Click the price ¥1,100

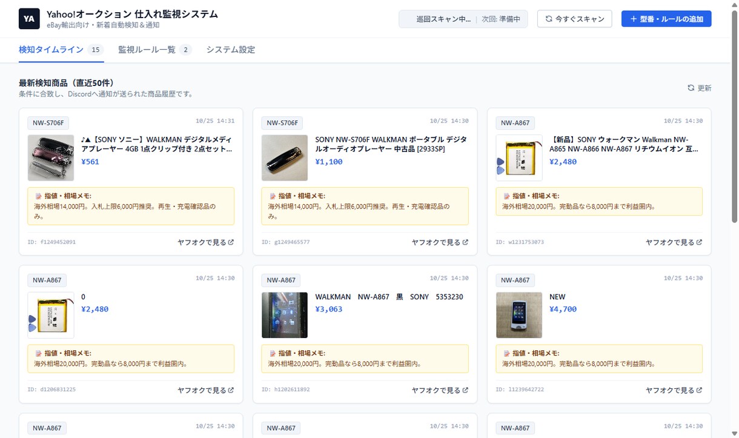tap(329, 162)
